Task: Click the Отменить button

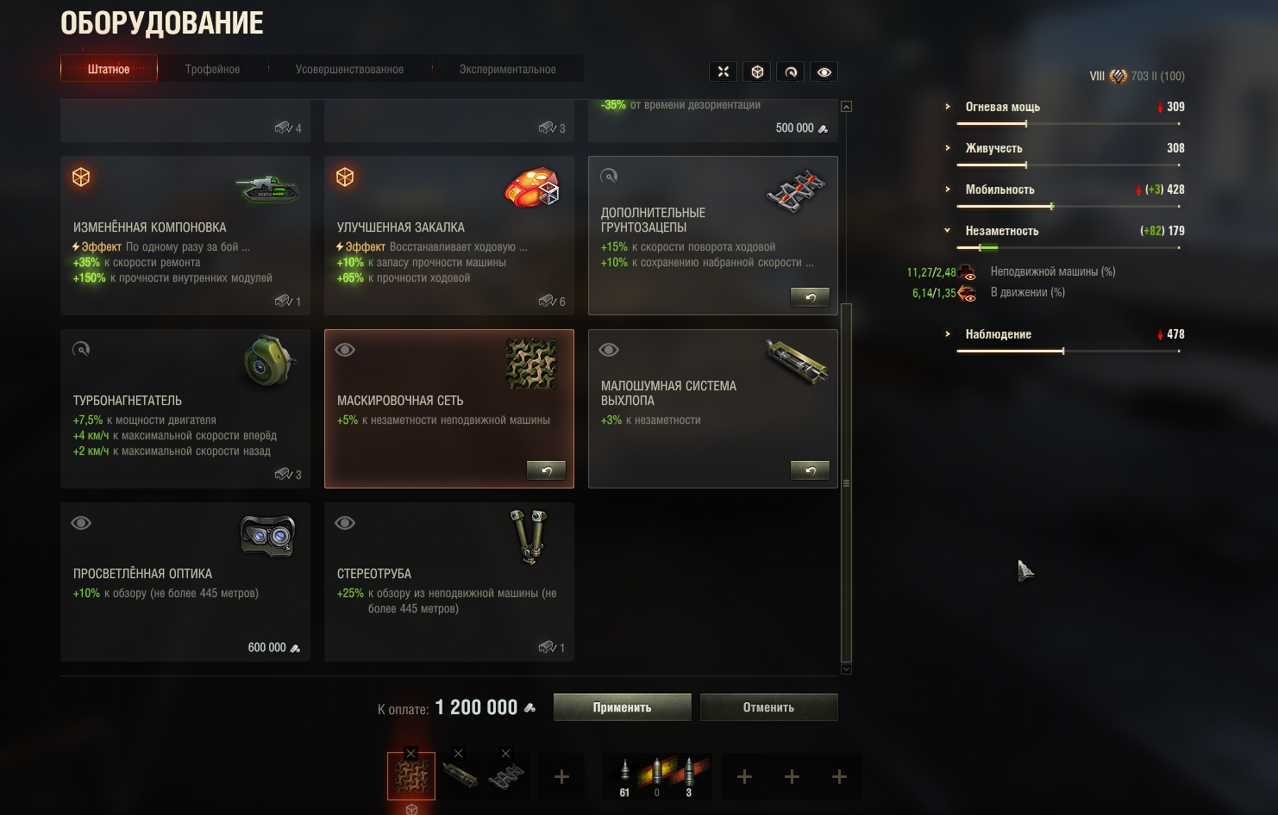Action: click(x=768, y=707)
